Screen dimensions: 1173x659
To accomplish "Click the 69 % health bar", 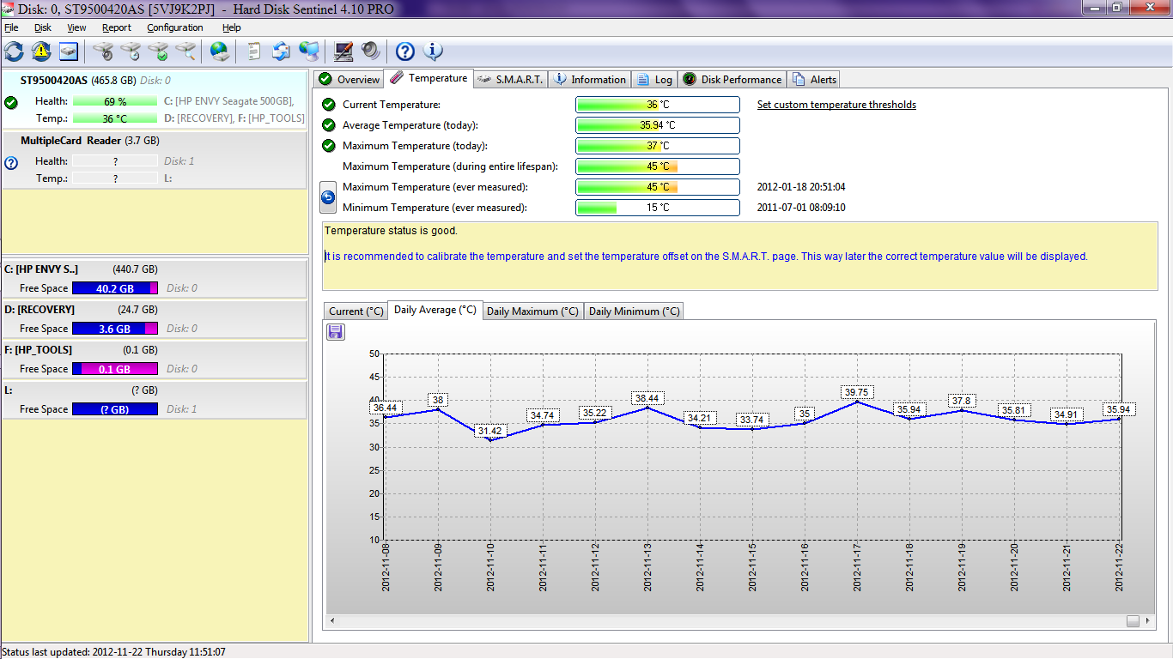I will pos(115,101).
